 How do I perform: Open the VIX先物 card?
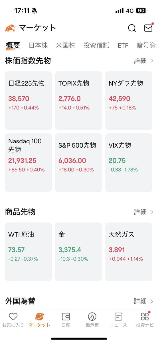pyautogui.click(x=129, y=162)
